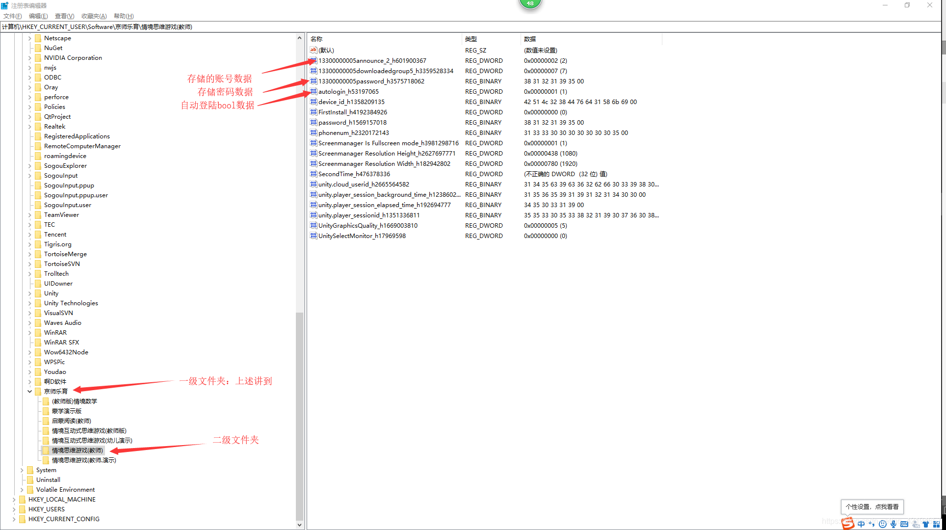Select Screenmanager Resolution Width_h182942802 value

pos(384,163)
